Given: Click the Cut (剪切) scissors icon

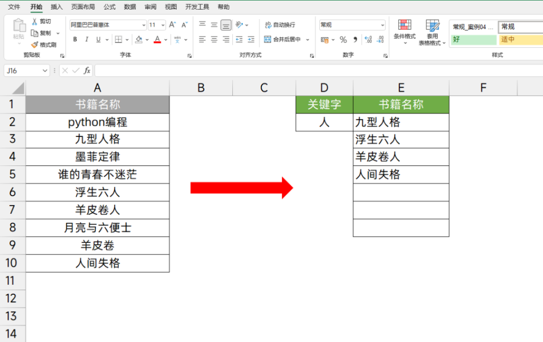Looking at the screenshot, I should (x=34, y=21).
